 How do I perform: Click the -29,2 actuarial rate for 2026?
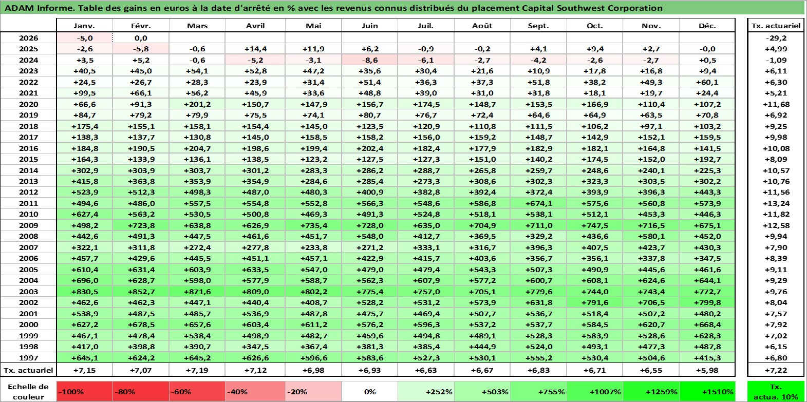(776, 38)
